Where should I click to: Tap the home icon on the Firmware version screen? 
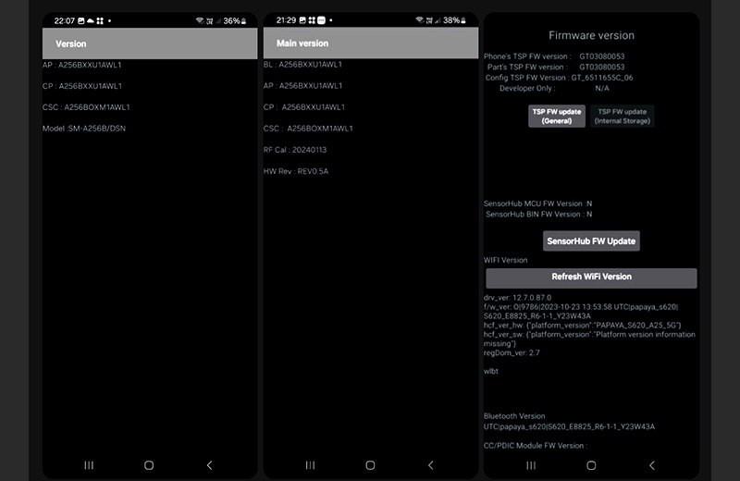[x=591, y=465]
